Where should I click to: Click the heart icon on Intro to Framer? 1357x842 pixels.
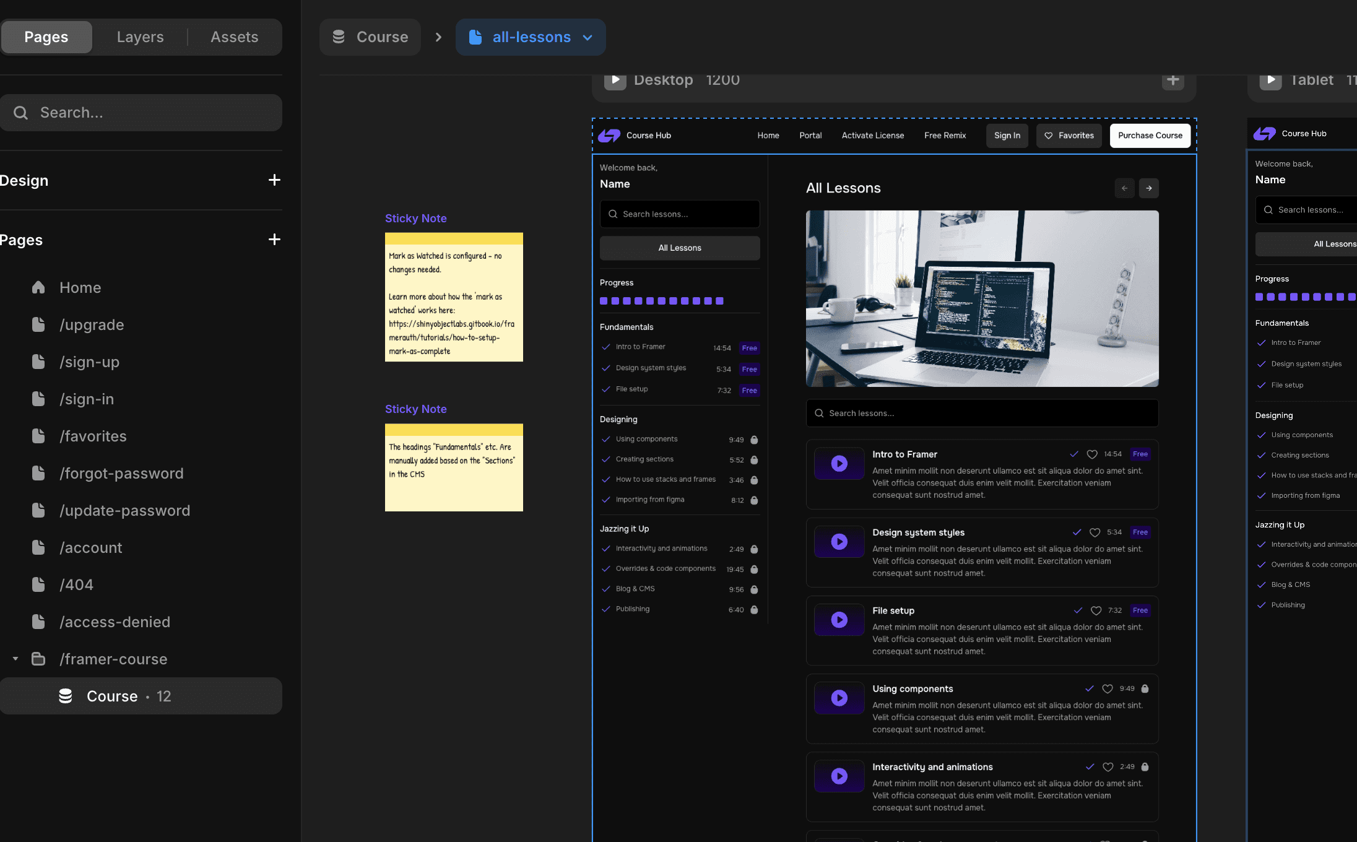point(1092,454)
